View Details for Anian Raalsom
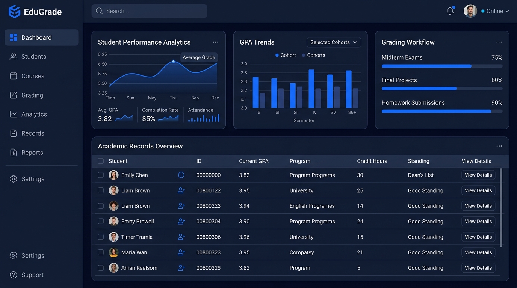Screen dimensions: 517x288 478,268
